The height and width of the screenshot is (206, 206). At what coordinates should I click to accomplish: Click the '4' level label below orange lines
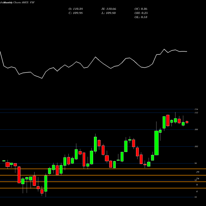197,192
